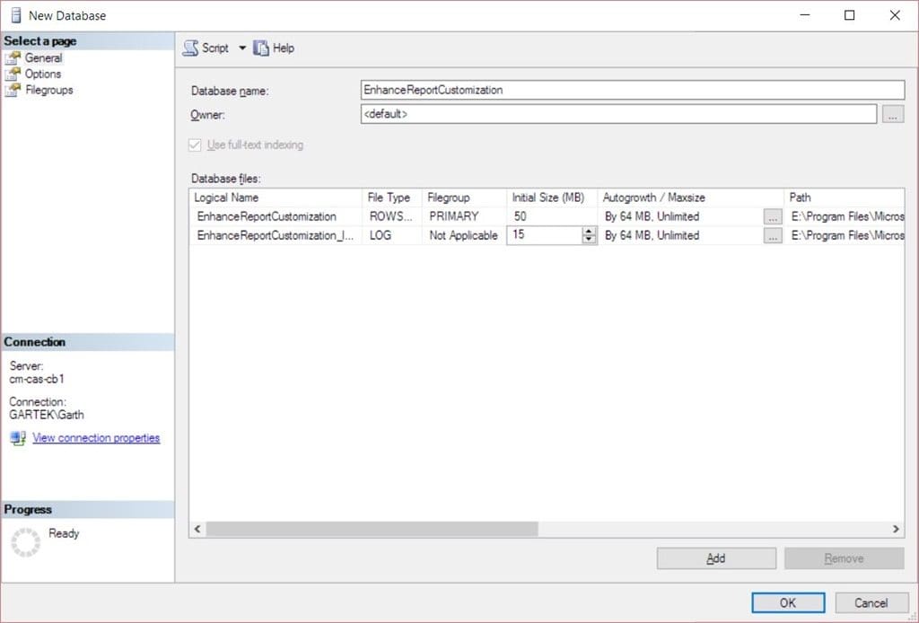Click the horizontal scrollbar right arrow
This screenshot has height=623, width=919.
click(x=896, y=529)
